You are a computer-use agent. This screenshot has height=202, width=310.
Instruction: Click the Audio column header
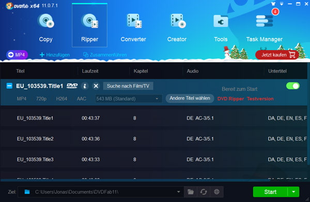pos(193,71)
